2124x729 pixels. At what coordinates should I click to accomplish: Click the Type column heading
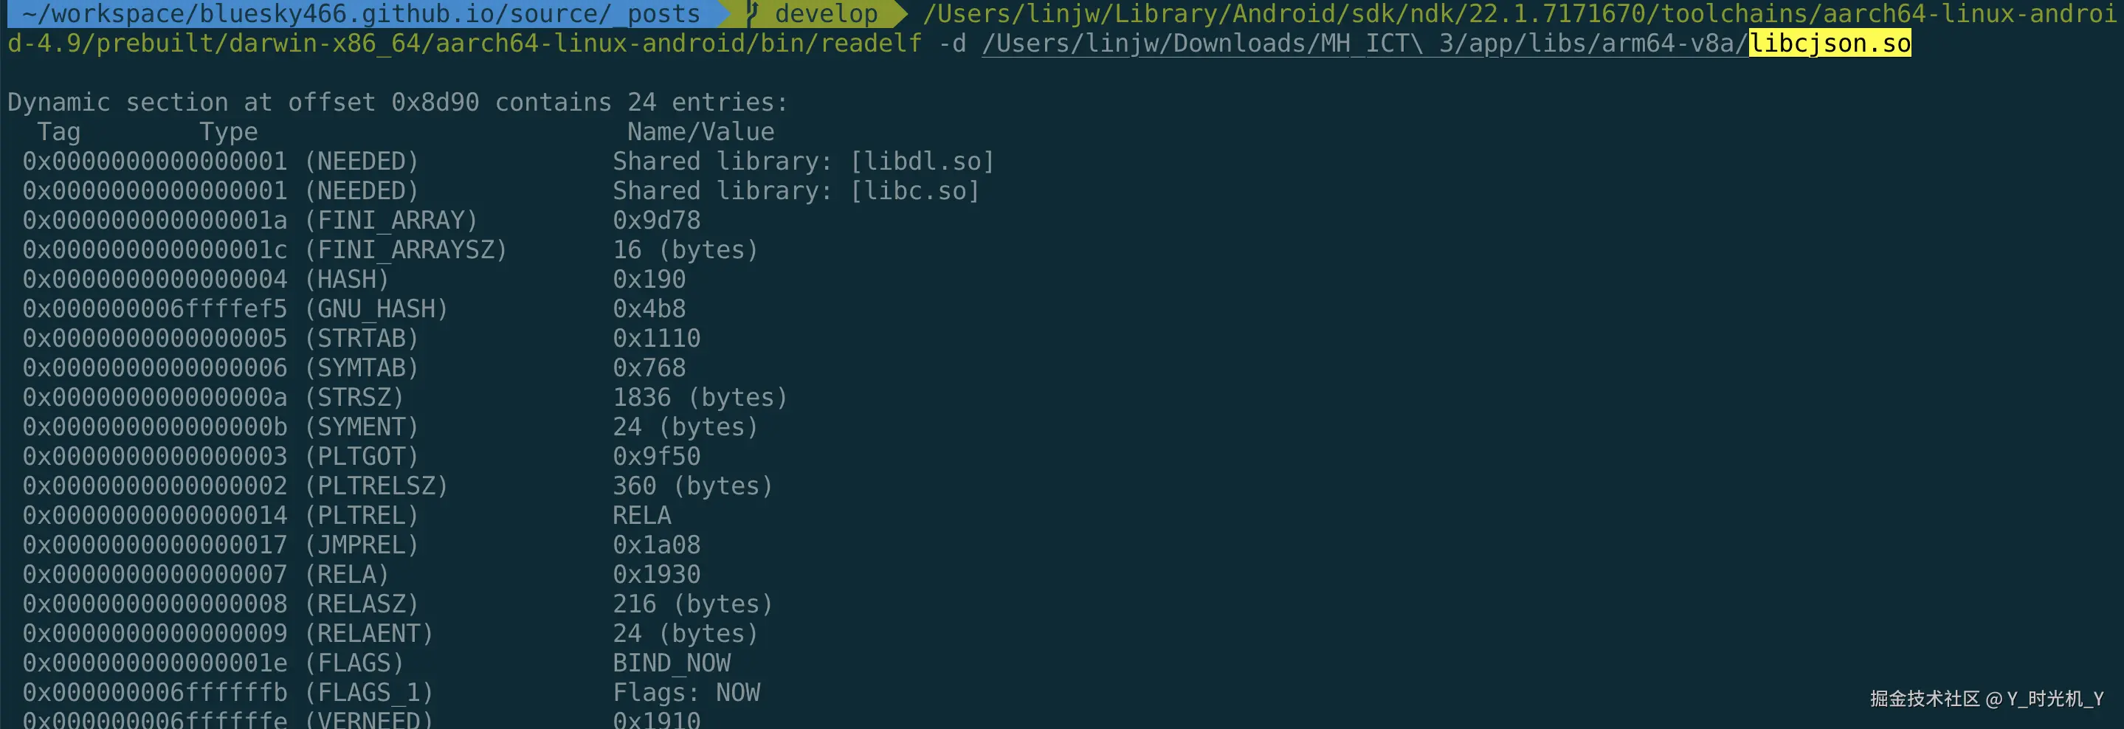(228, 132)
